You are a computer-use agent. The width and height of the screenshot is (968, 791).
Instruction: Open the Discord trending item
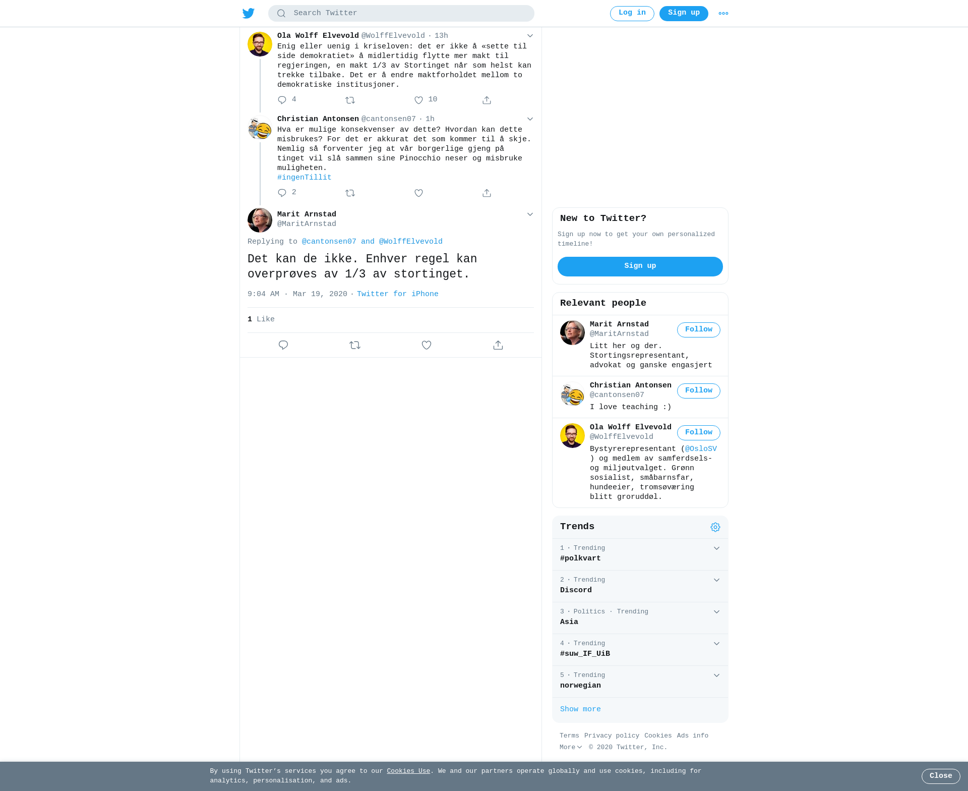[640, 586]
